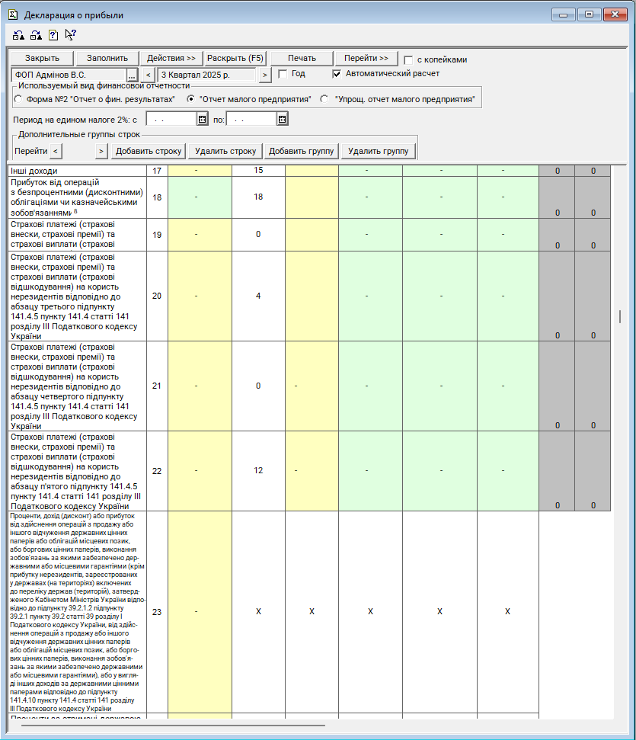The width and height of the screenshot is (636, 740).
Task: Expand the Перейти >> menu
Action: (x=366, y=59)
